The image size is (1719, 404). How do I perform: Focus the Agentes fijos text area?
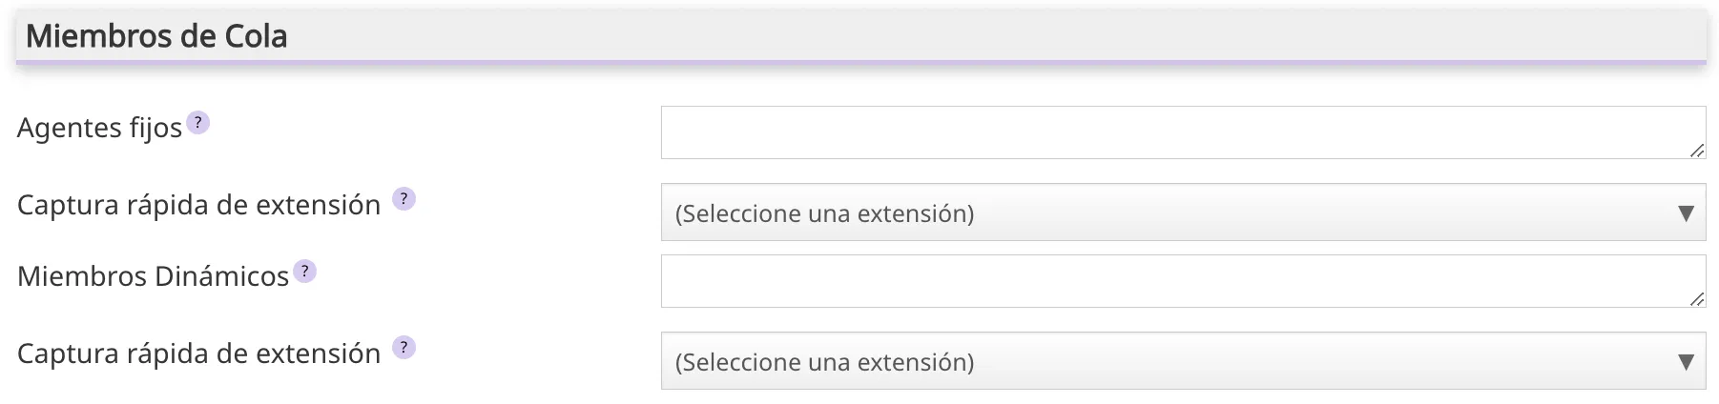click(x=1181, y=132)
